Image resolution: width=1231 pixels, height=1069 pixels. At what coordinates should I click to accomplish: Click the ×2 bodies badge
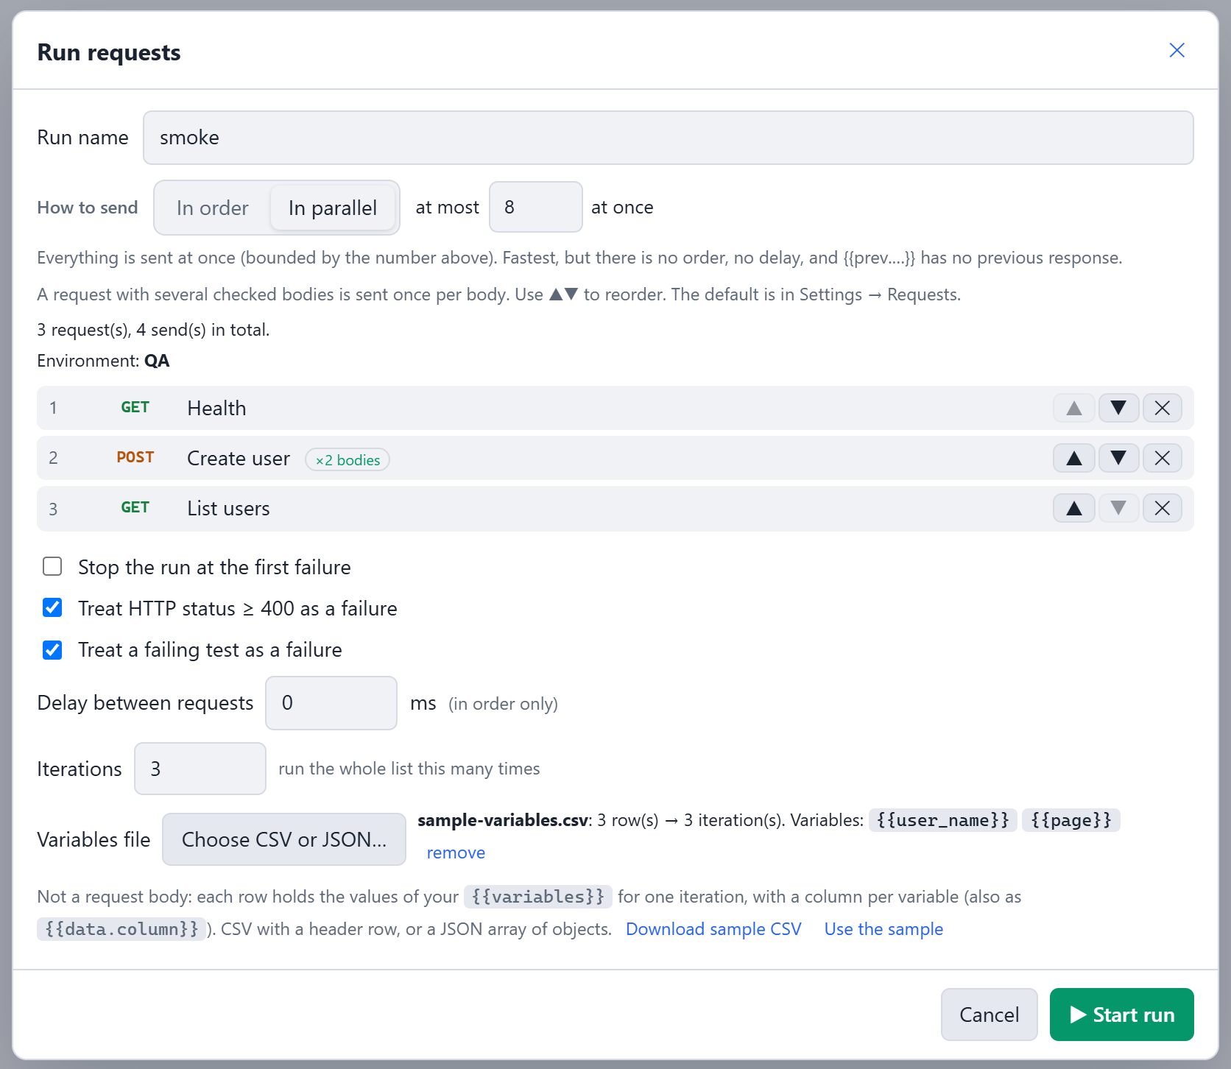click(x=348, y=459)
